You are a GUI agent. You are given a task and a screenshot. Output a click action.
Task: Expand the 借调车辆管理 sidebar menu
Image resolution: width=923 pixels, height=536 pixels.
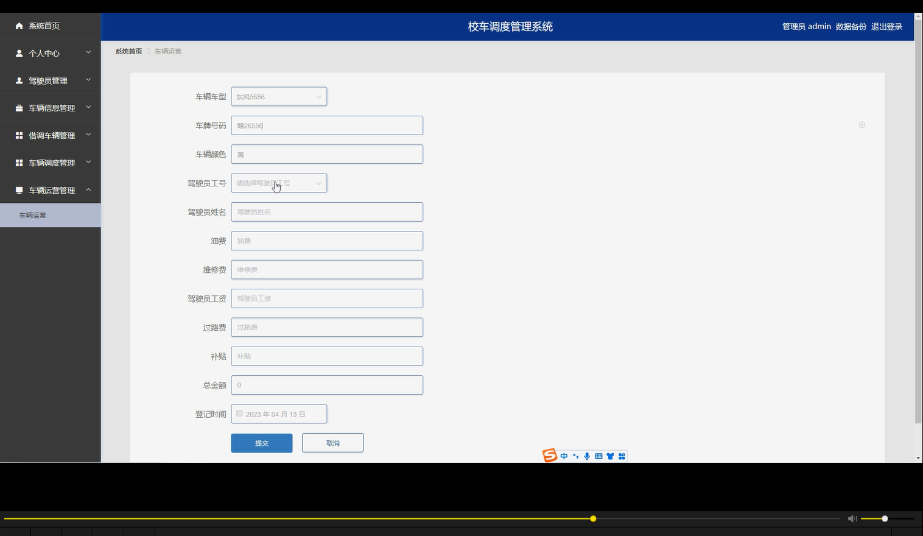88,135
